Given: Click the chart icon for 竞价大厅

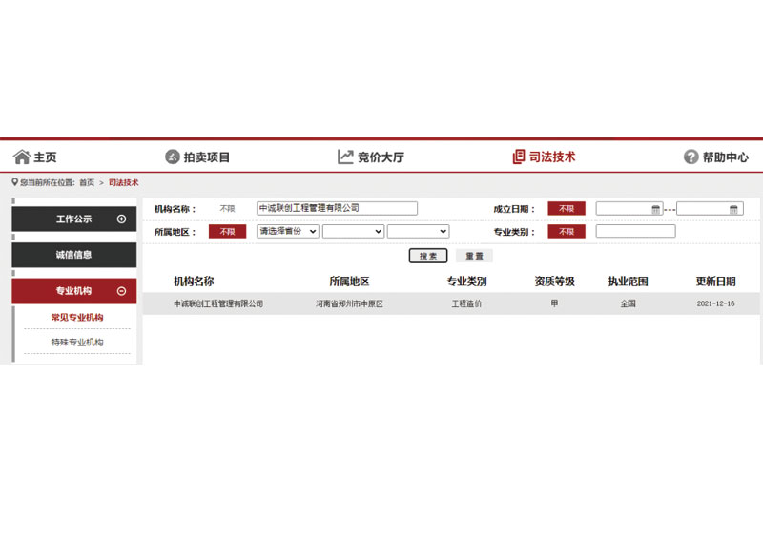Looking at the screenshot, I should click(x=345, y=157).
